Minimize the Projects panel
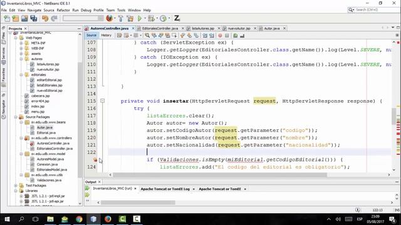 79,29
